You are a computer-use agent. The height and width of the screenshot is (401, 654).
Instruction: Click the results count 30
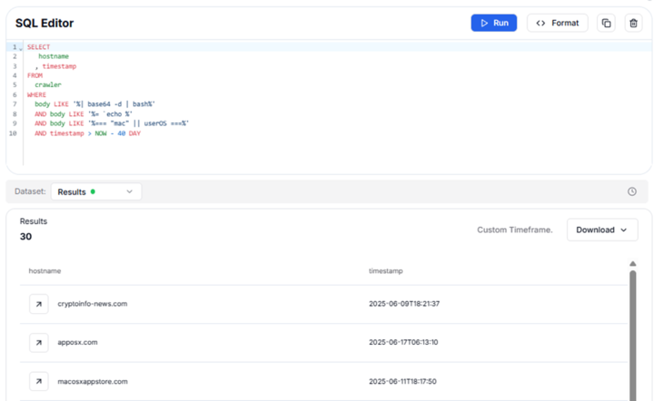coord(25,237)
